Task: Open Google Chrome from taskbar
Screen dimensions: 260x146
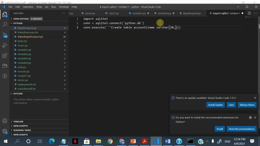Action: (110, 141)
